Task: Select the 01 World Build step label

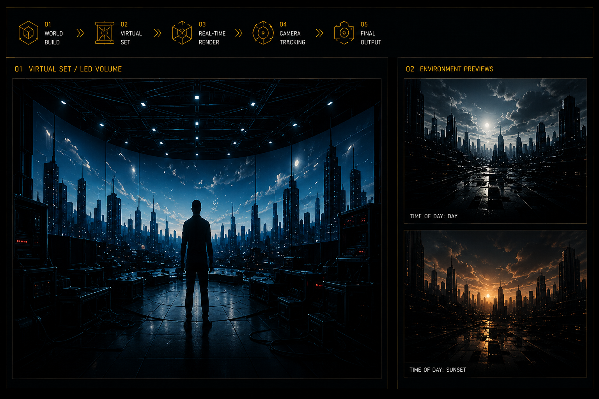Action: [53, 33]
